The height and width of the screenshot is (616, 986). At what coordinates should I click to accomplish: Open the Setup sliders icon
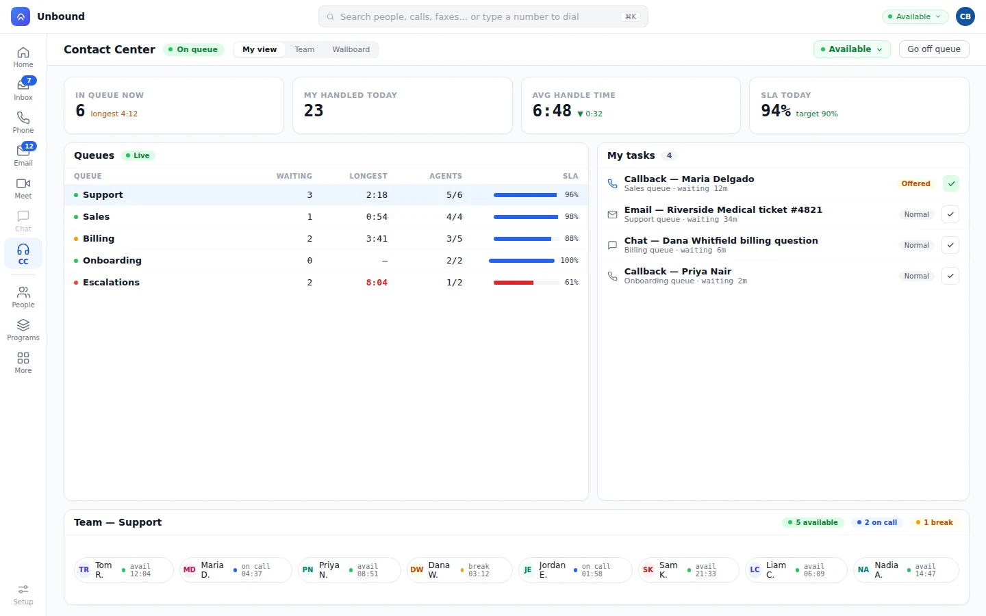pos(23,594)
